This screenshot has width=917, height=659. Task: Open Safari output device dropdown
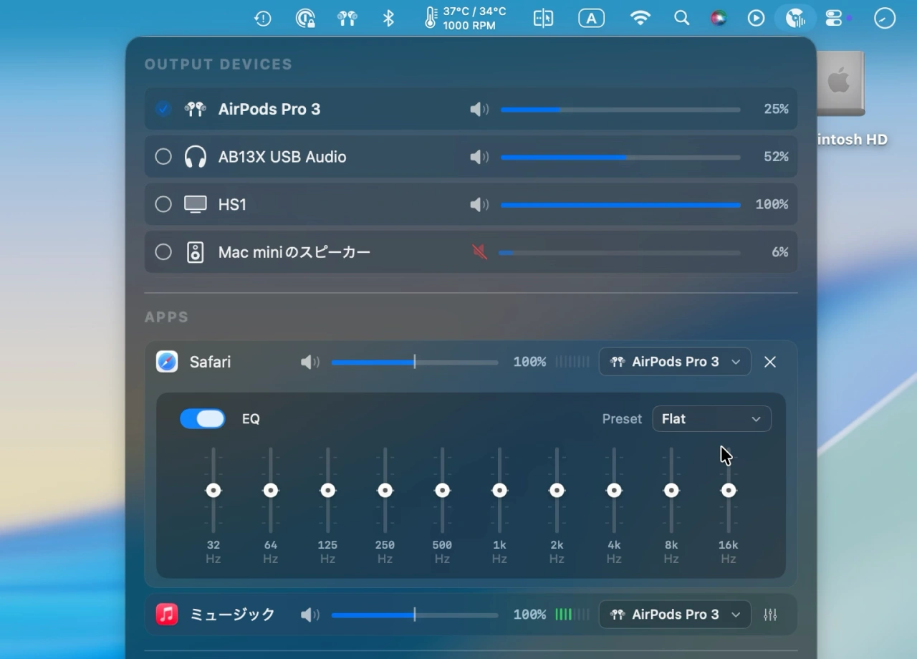pyautogui.click(x=674, y=362)
